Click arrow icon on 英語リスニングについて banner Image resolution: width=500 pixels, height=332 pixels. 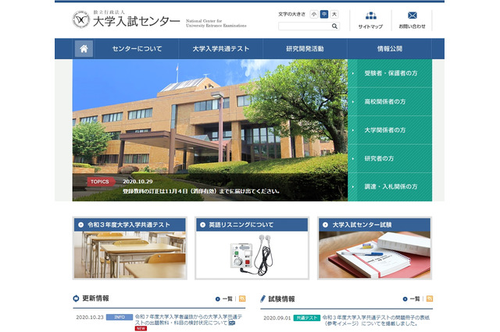[202, 224]
